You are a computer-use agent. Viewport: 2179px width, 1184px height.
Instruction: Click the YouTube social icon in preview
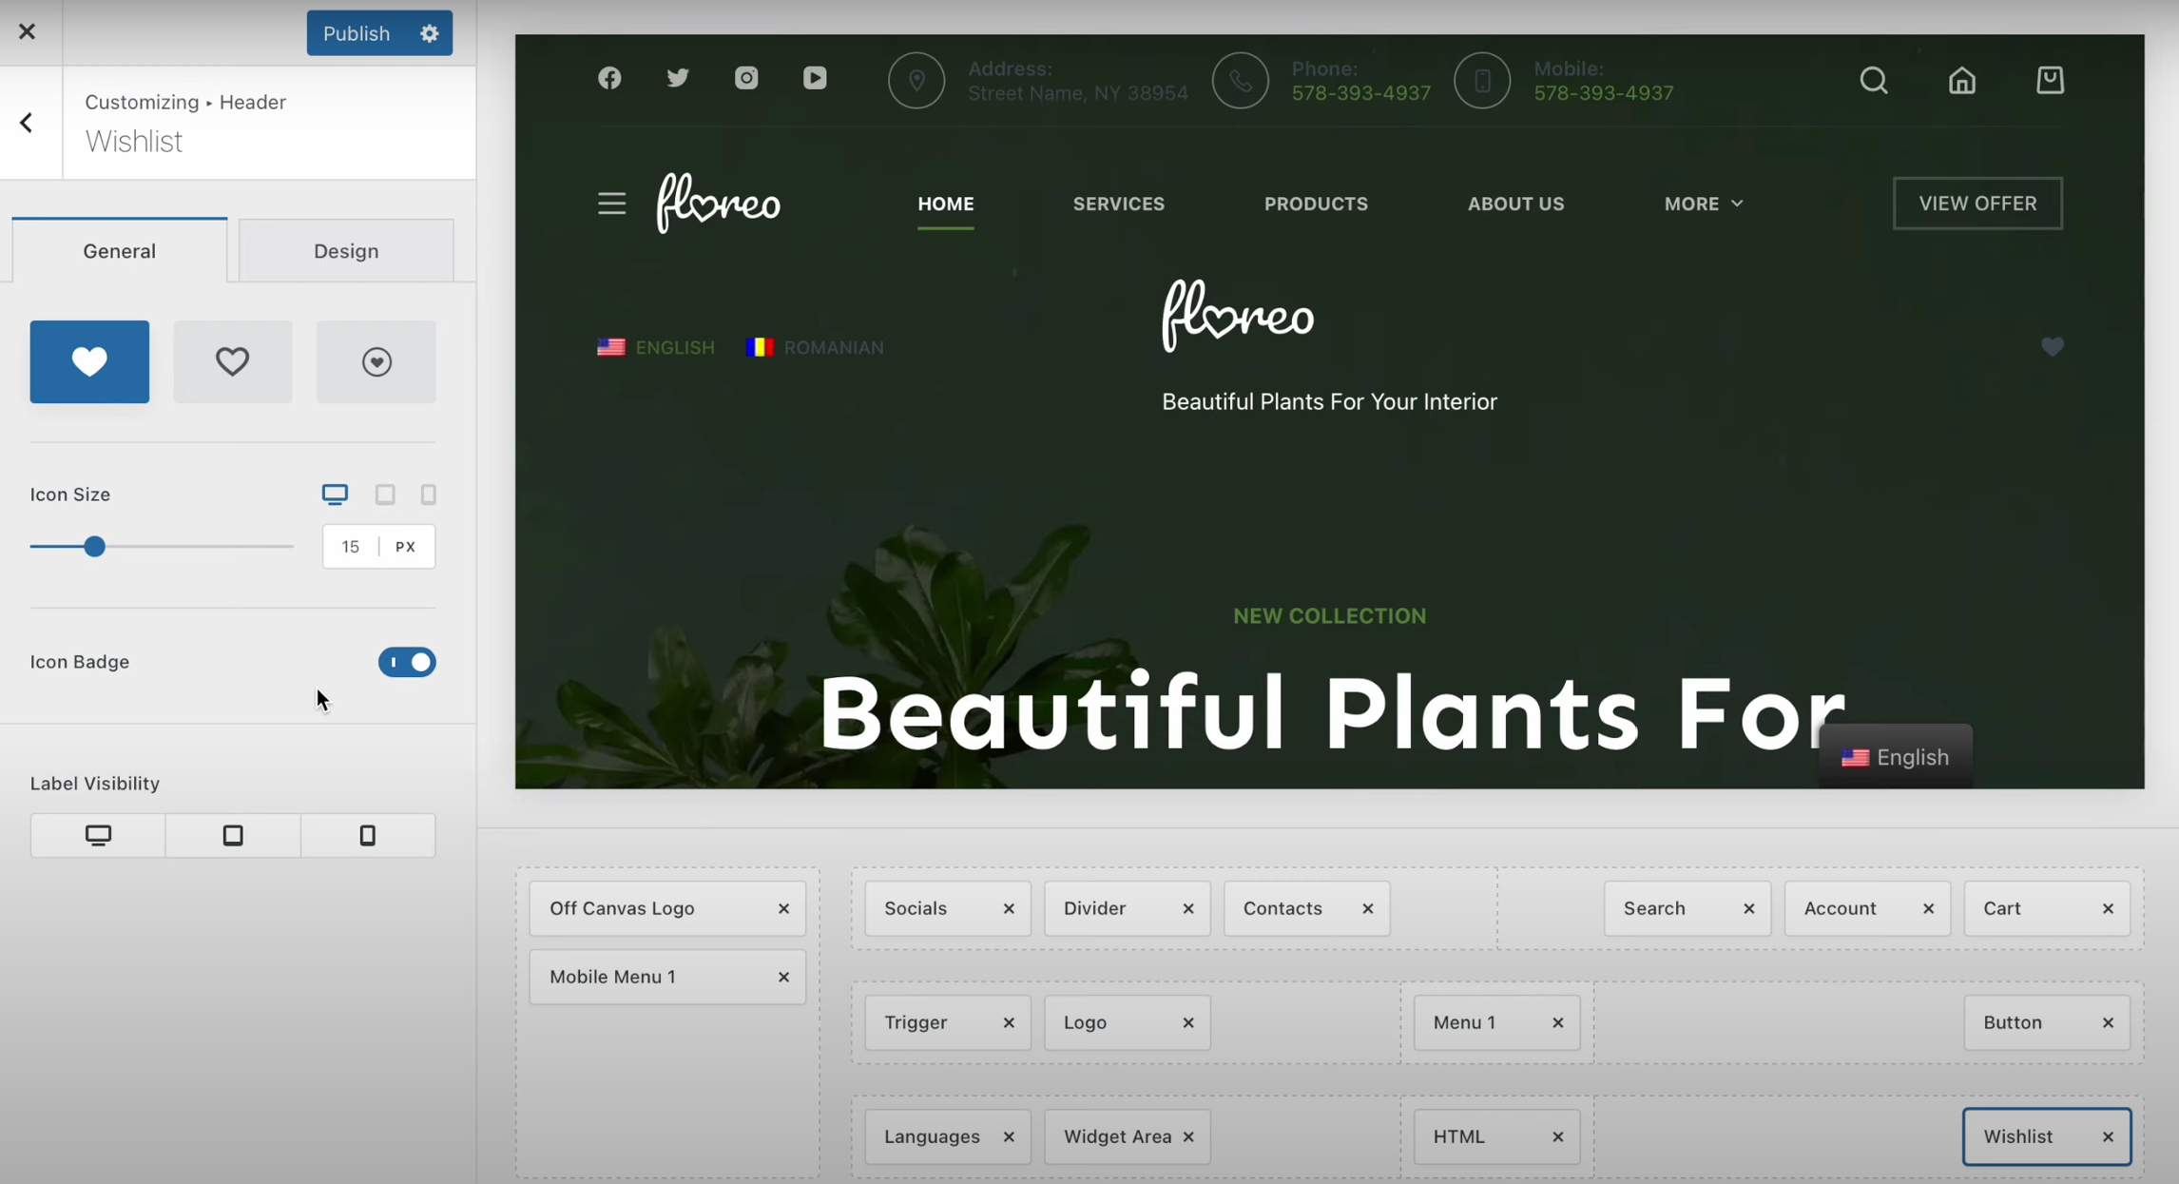click(x=815, y=78)
